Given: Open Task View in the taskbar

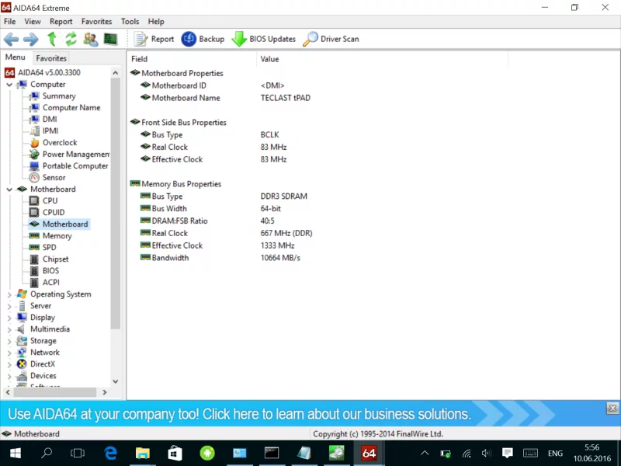Looking at the screenshot, I should click(x=78, y=453).
